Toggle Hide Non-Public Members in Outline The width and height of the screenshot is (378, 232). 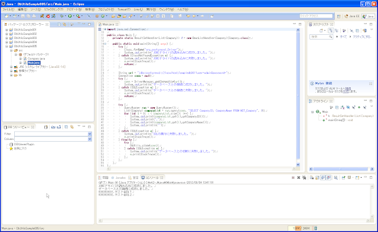pyautogui.click(x=359, y=107)
